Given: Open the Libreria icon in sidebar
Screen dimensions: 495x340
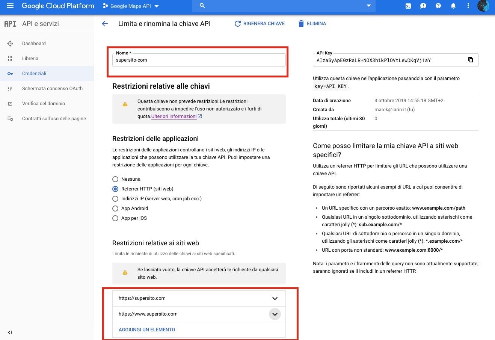Looking at the screenshot, I should pos(10,58).
